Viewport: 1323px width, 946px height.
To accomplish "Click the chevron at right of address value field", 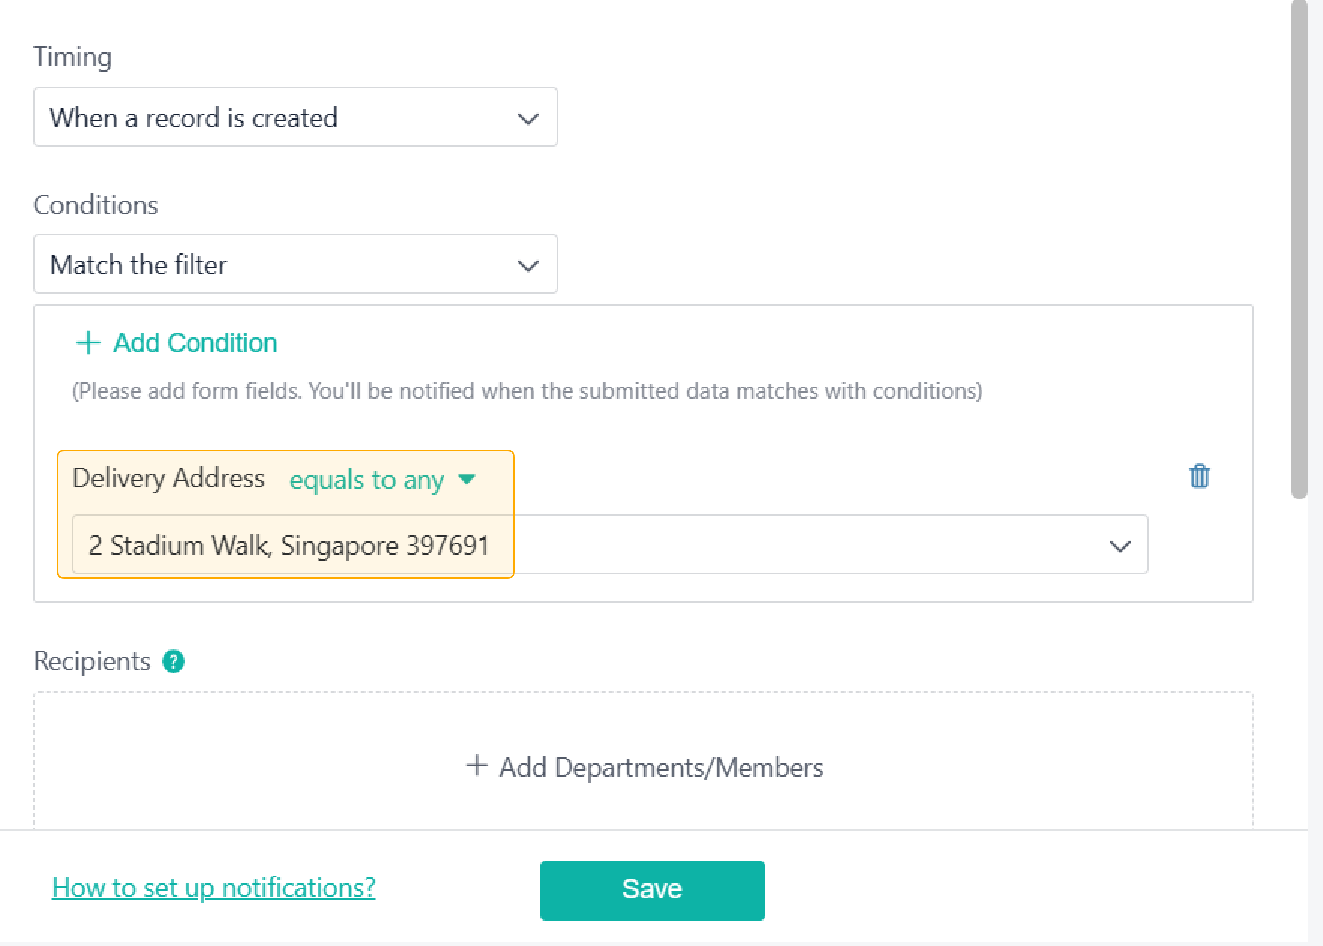I will 1120,546.
